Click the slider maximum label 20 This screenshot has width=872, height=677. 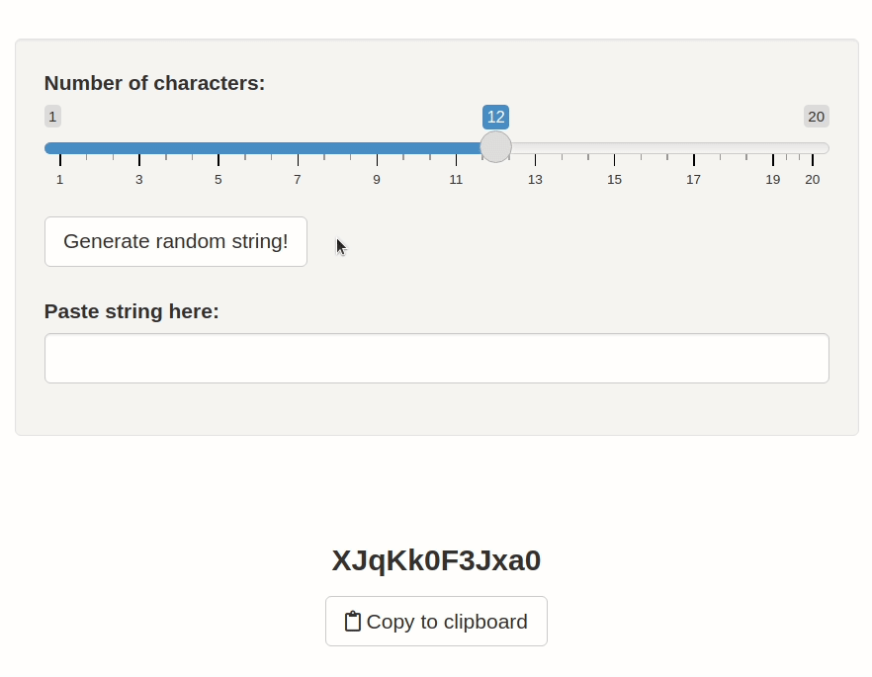(x=816, y=117)
